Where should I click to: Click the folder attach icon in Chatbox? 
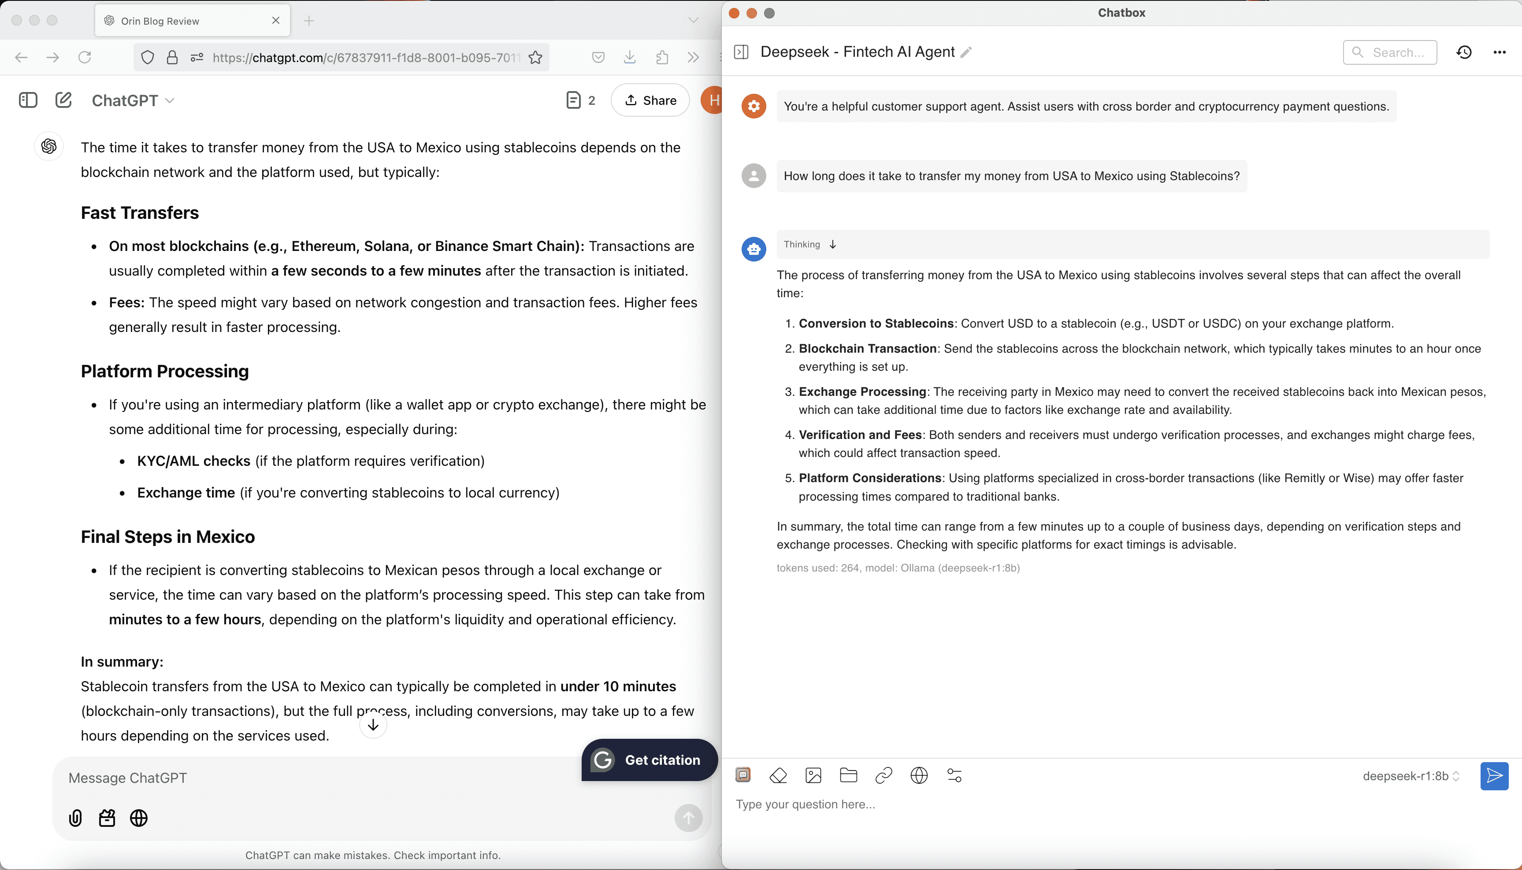pyautogui.click(x=849, y=776)
